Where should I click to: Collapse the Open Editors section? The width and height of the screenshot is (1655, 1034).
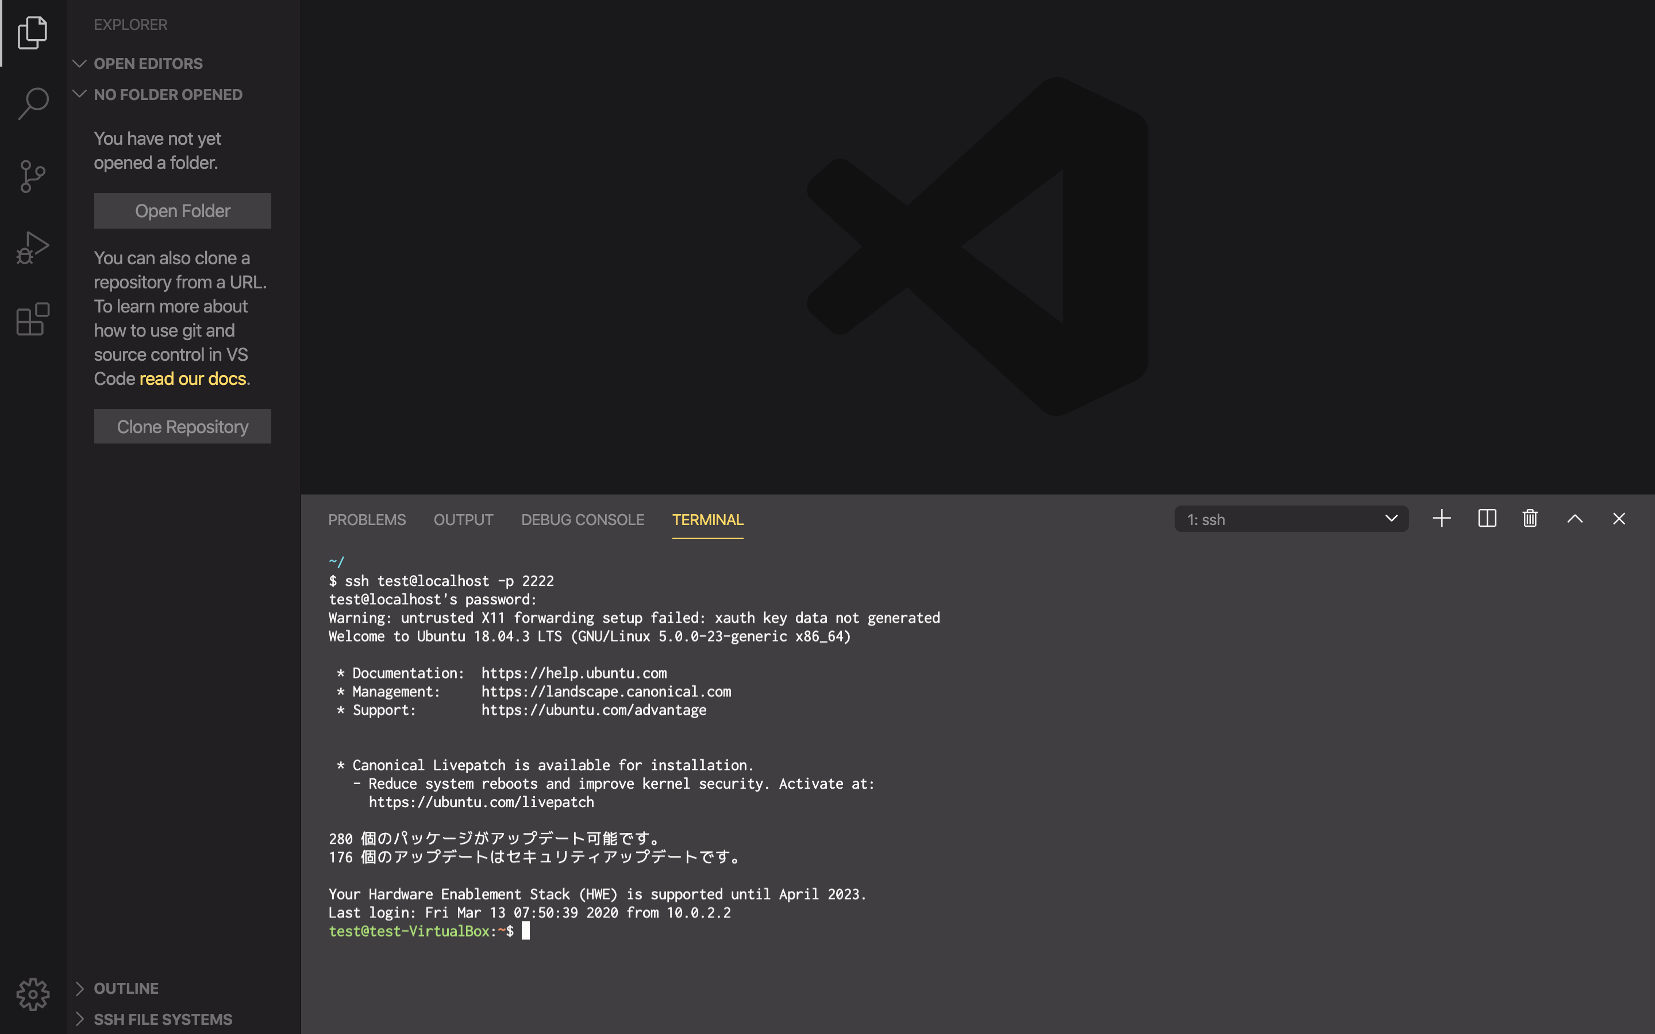pyautogui.click(x=148, y=64)
